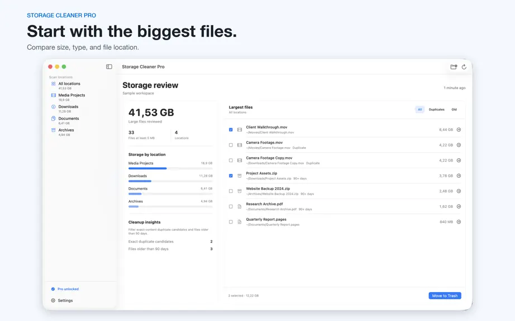Click the 41,53 GB total size value
515x321 pixels.
[x=151, y=113]
